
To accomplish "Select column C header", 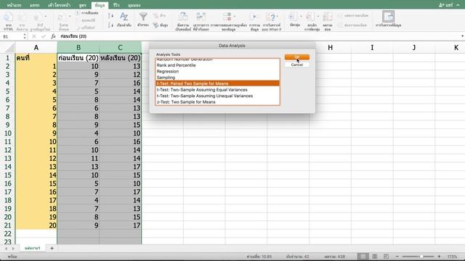I will tap(120, 47).
